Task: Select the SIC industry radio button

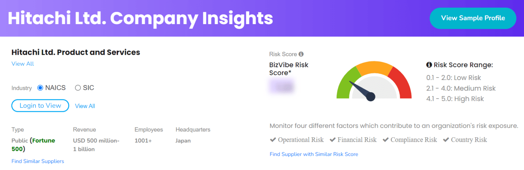Action: click(x=78, y=88)
